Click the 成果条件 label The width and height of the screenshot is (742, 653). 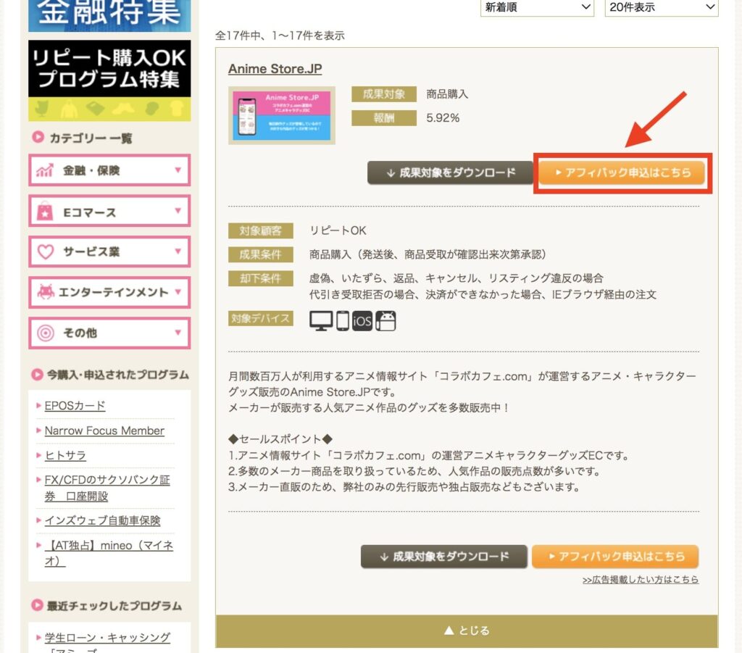click(x=260, y=254)
